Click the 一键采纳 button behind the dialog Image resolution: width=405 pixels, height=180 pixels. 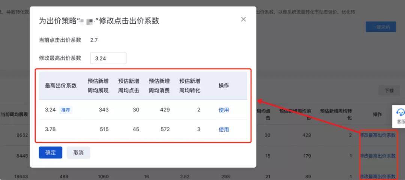click(381, 27)
